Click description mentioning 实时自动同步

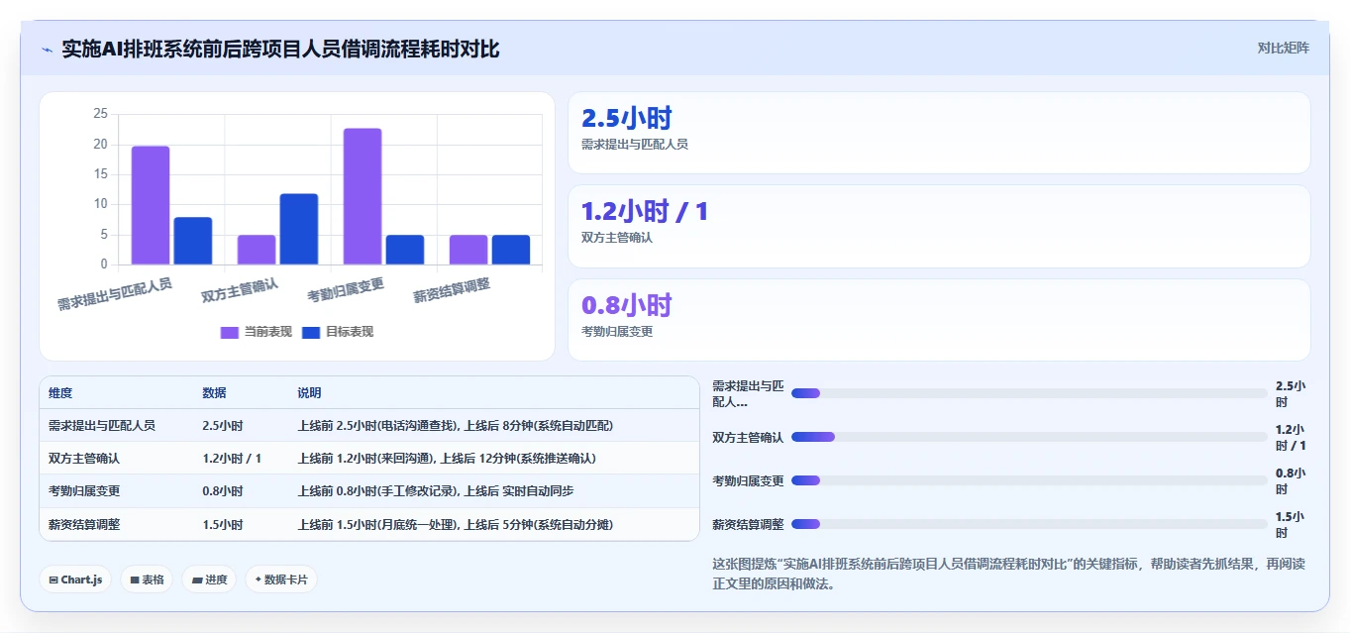[x=436, y=491]
